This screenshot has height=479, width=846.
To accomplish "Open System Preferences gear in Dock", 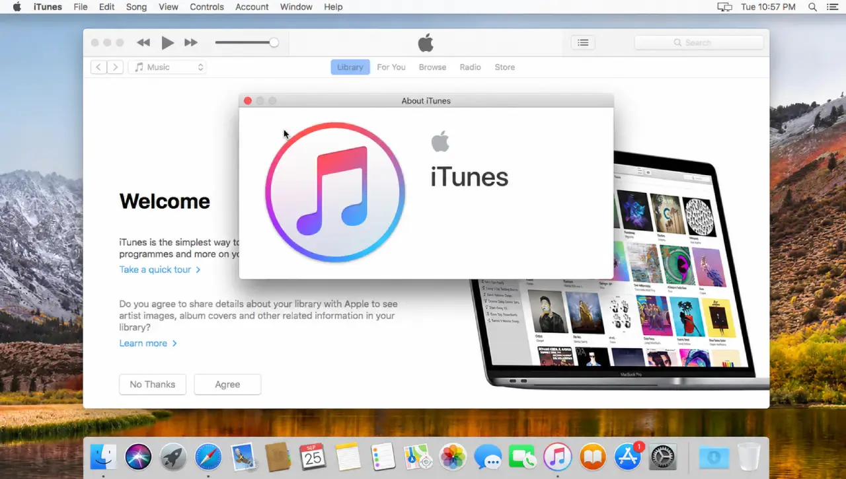I will coord(662,456).
